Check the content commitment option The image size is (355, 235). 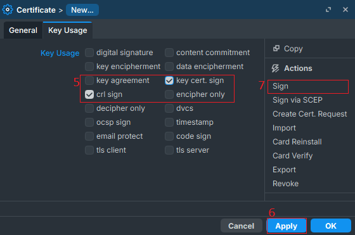click(x=169, y=53)
